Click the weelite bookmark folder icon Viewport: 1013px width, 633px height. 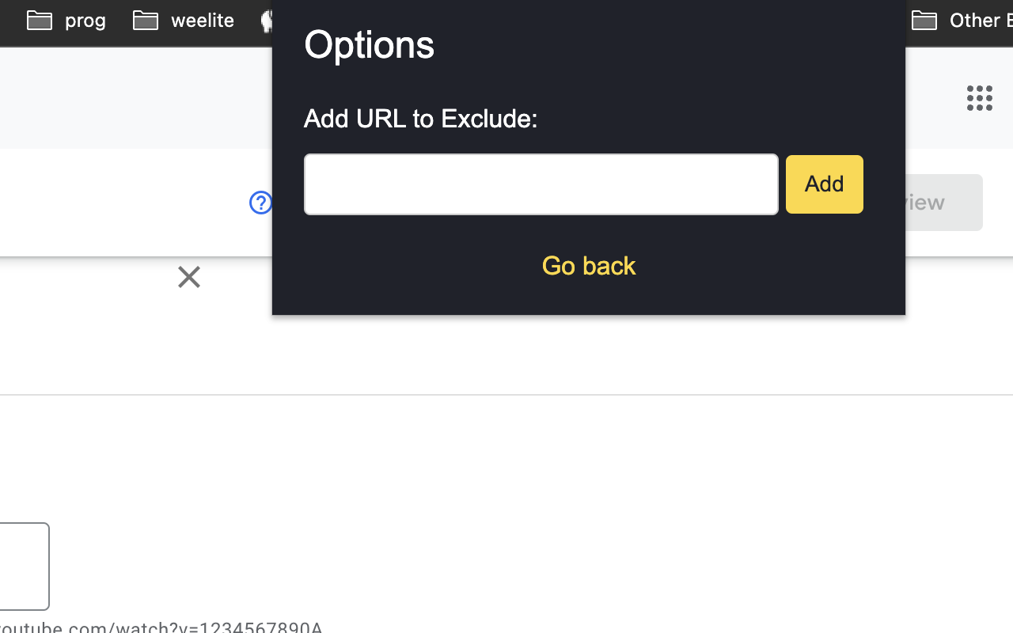click(146, 20)
